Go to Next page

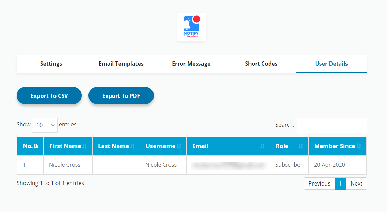point(356,183)
